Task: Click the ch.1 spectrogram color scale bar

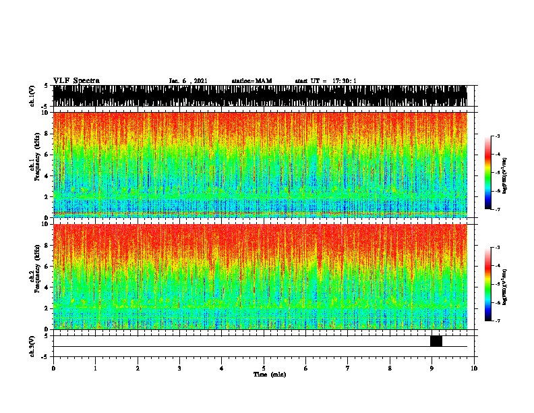Action: (487, 173)
